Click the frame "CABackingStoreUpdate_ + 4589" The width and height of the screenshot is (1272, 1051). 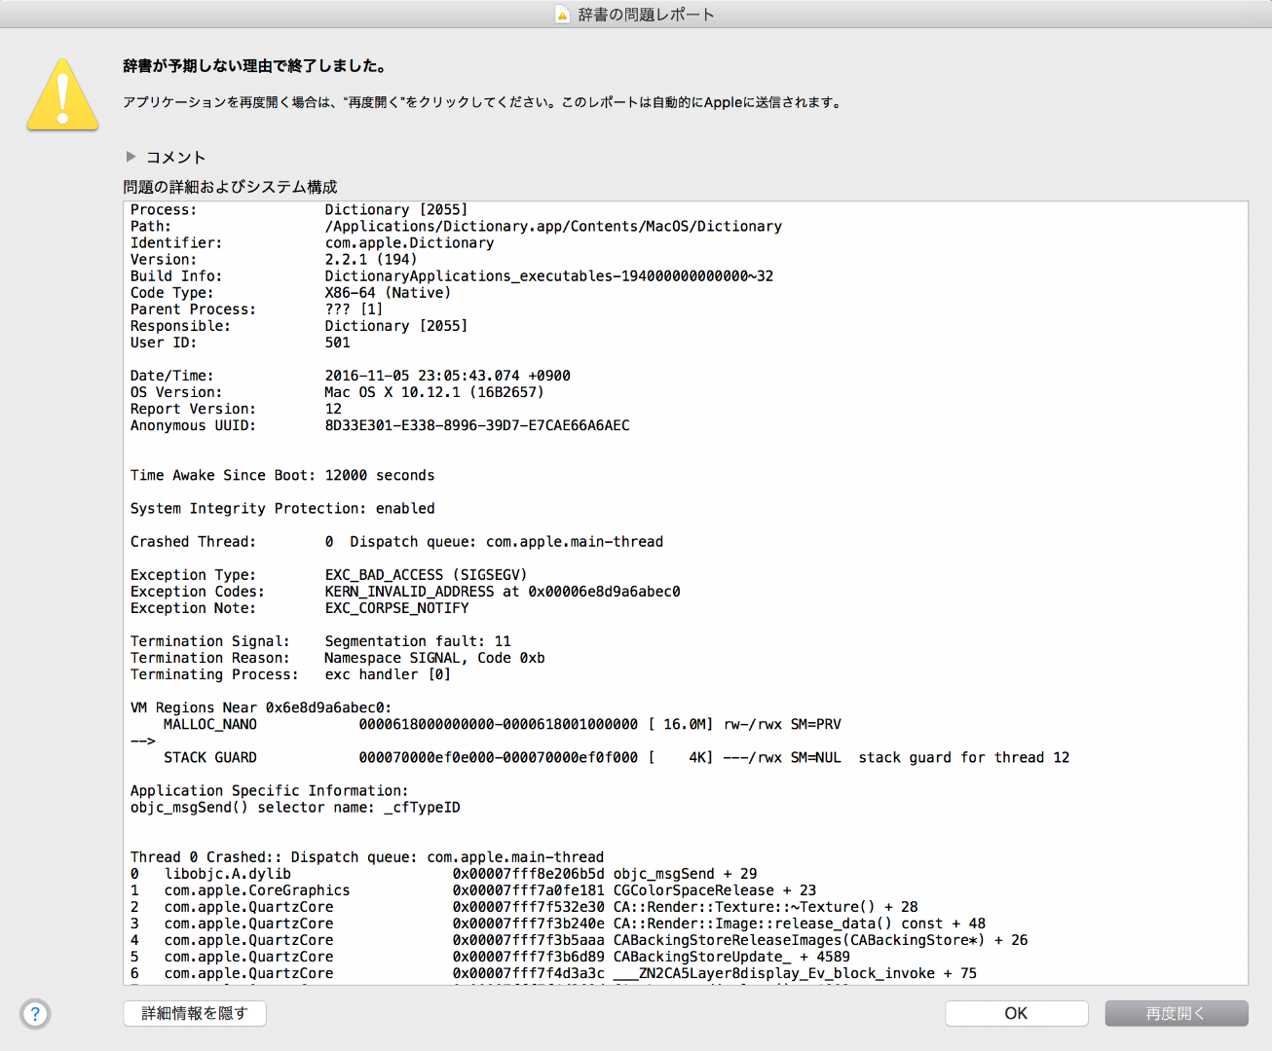[x=731, y=957]
